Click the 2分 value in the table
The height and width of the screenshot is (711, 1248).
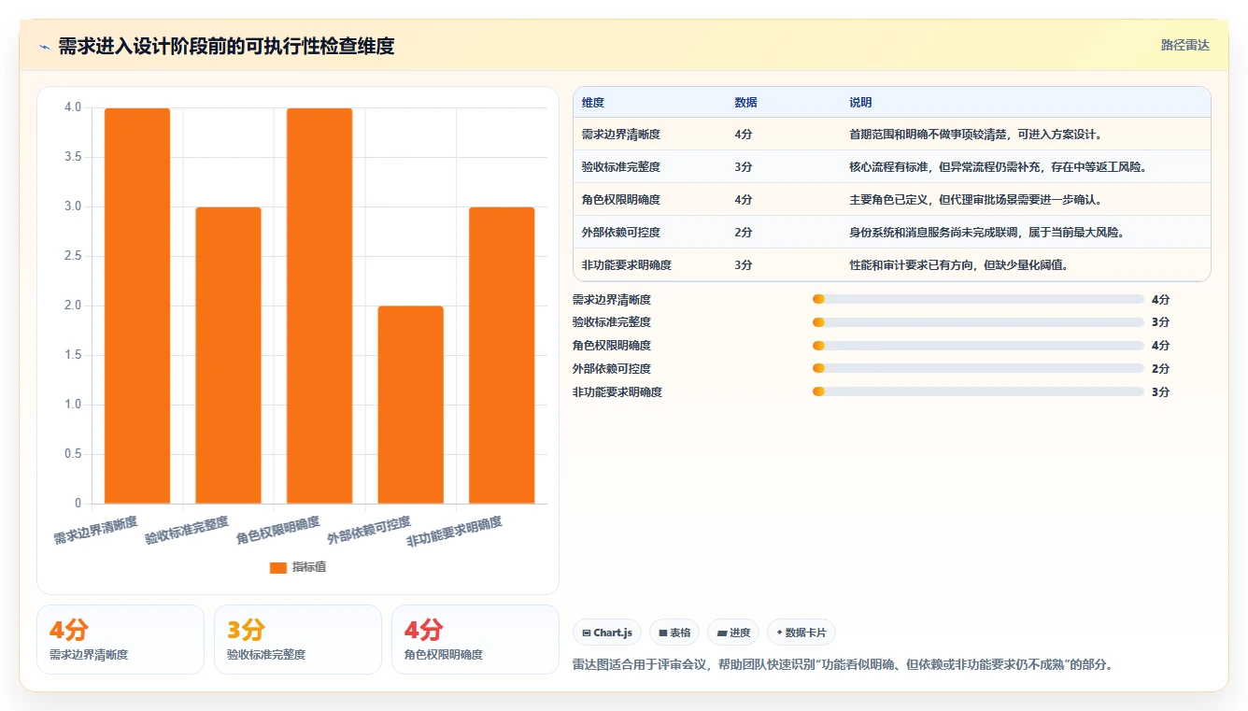pyautogui.click(x=744, y=233)
